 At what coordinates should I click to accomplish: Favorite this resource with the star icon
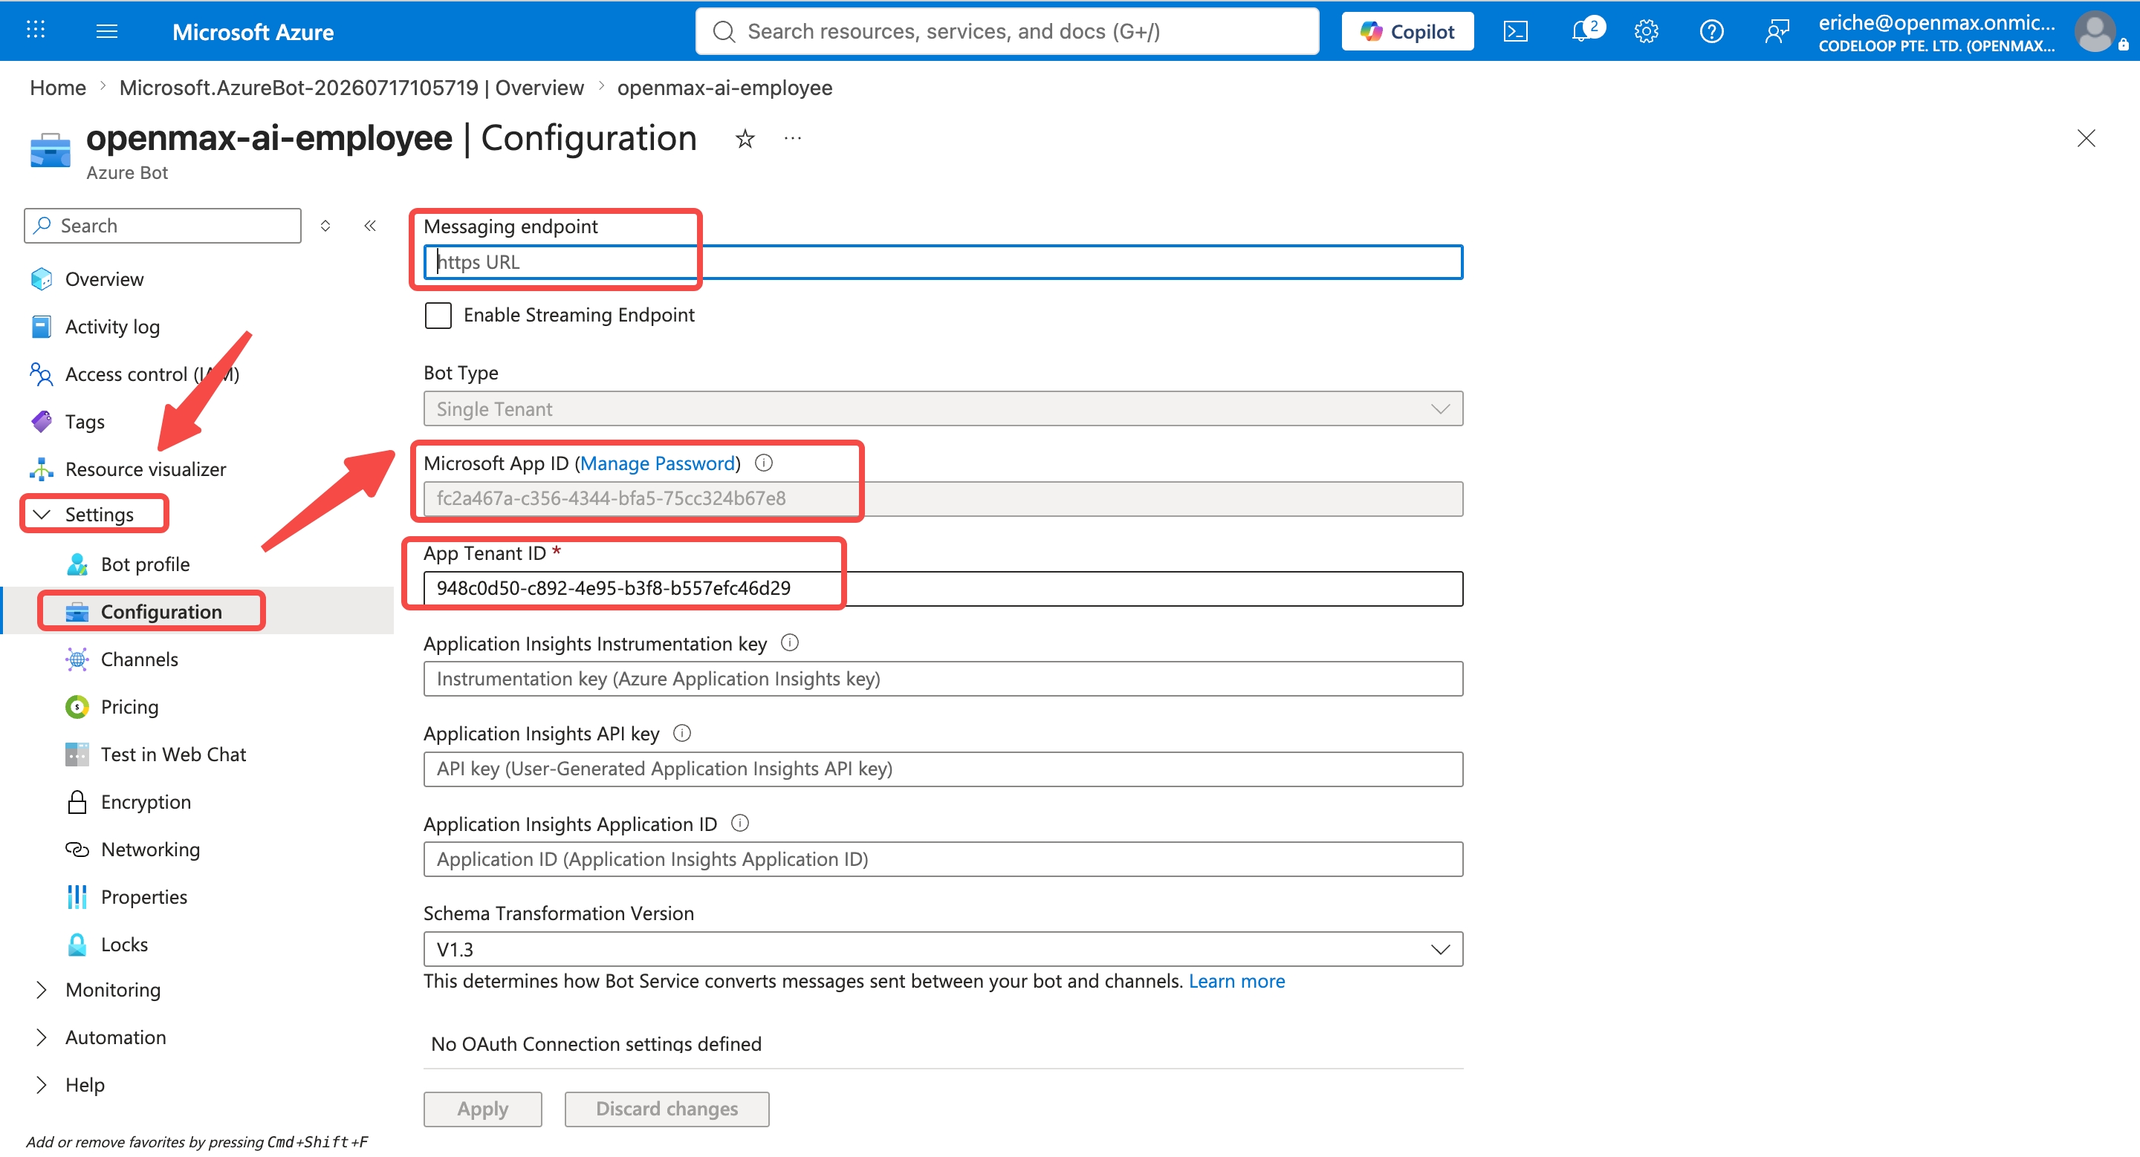point(745,139)
